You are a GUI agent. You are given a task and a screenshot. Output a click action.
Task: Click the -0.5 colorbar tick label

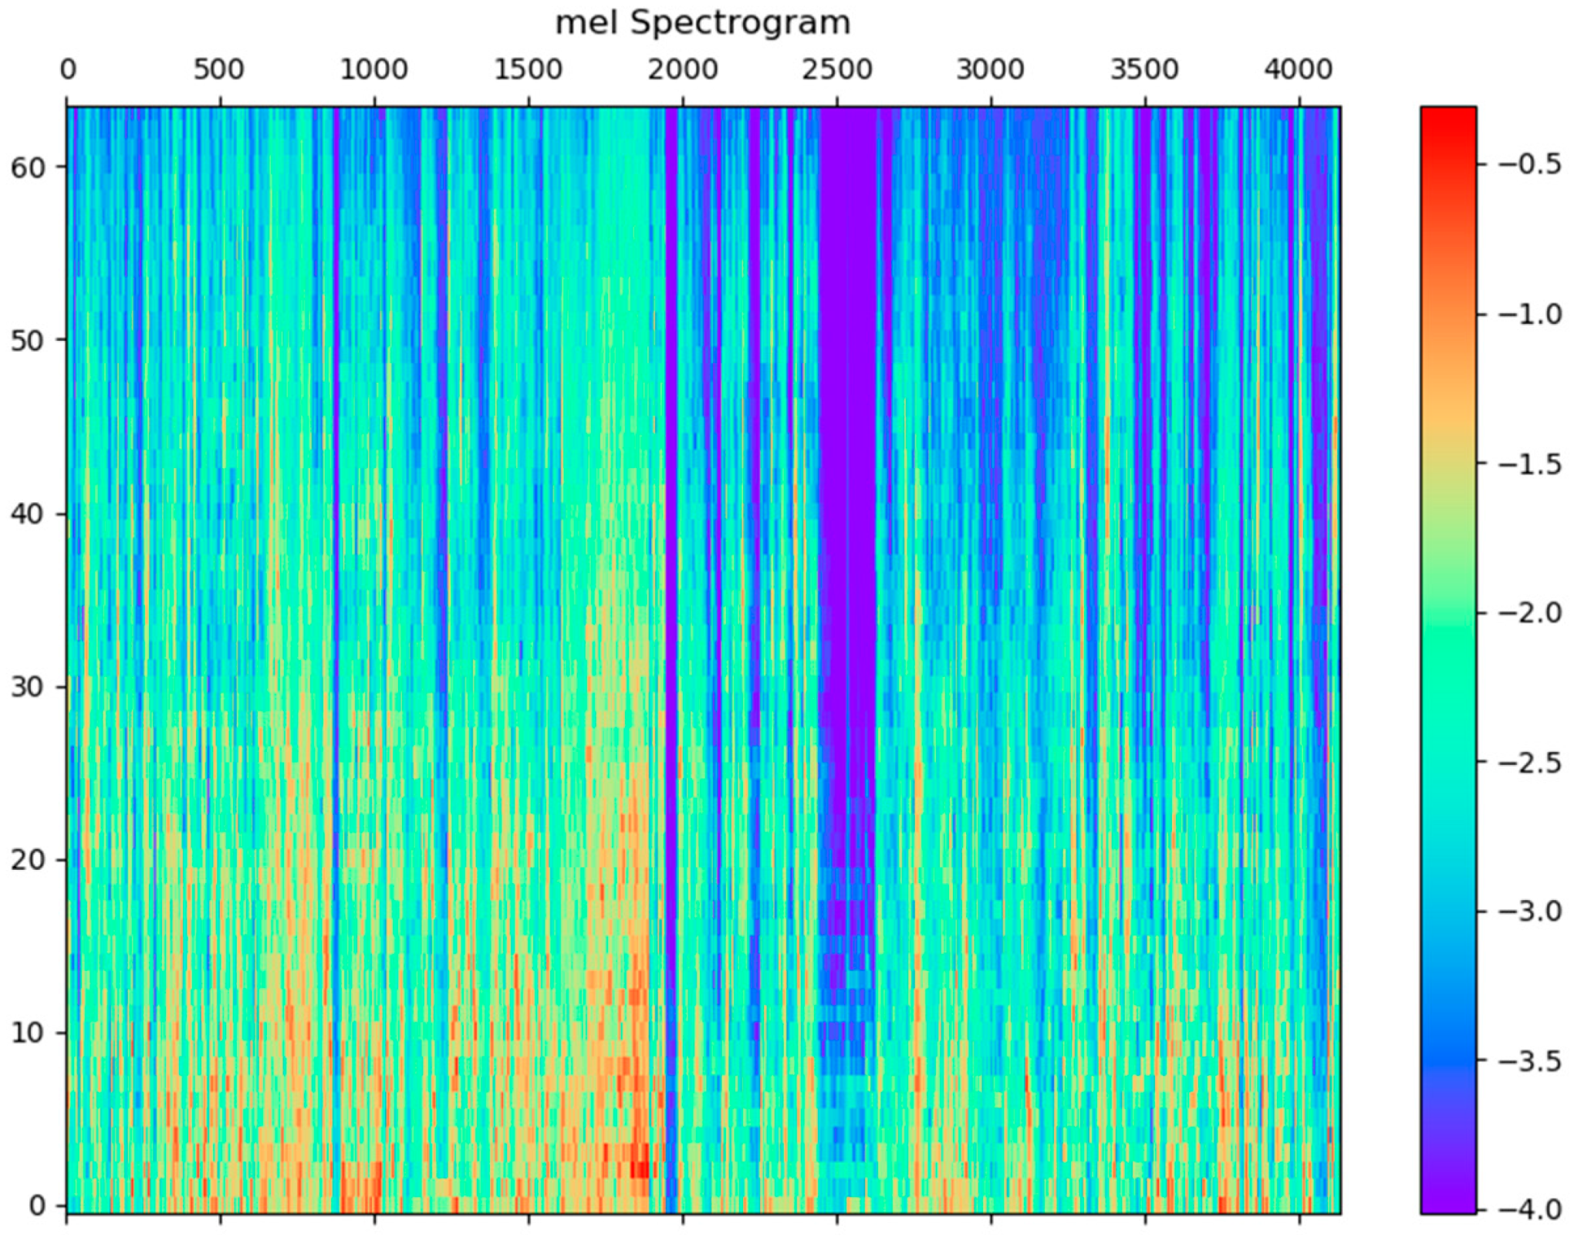tap(1529, 164)
